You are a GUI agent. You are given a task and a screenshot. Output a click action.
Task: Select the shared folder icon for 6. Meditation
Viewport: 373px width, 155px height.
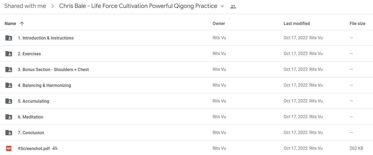coord(9,117)
